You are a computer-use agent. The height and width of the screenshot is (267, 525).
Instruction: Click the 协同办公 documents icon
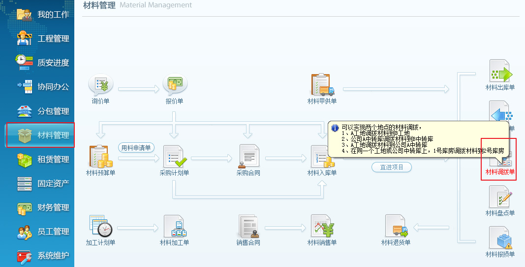[25, 86]
